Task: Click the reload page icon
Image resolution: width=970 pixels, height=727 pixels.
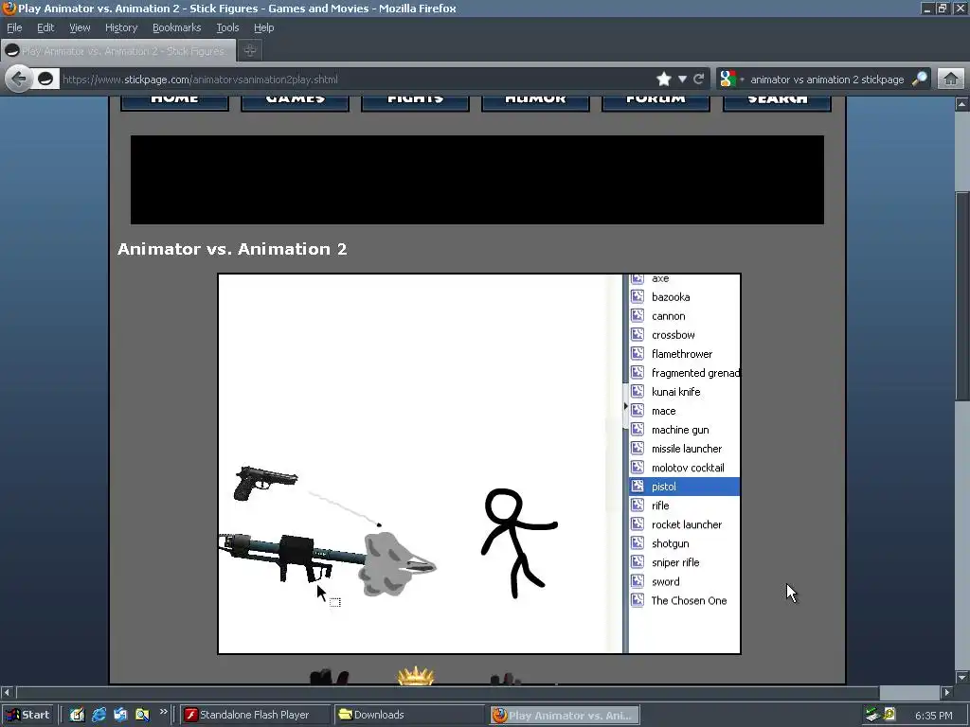Action: (x=699, y=80)
